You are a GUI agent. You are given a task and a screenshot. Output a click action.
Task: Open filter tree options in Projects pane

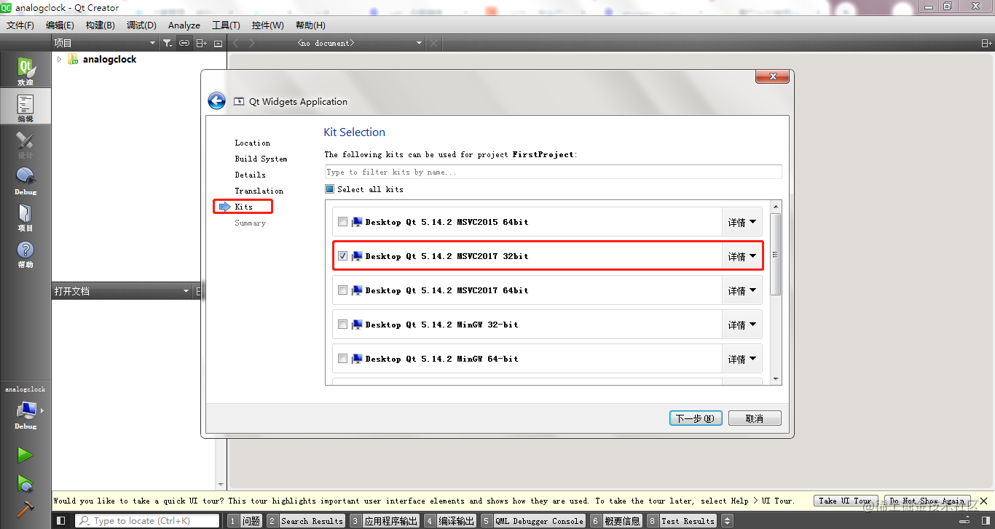tap(168, 43)
